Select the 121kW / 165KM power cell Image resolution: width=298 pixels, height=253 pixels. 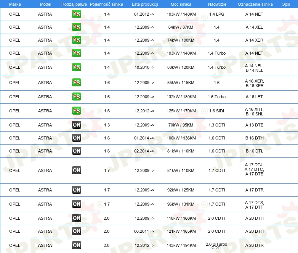pos(181,231)
